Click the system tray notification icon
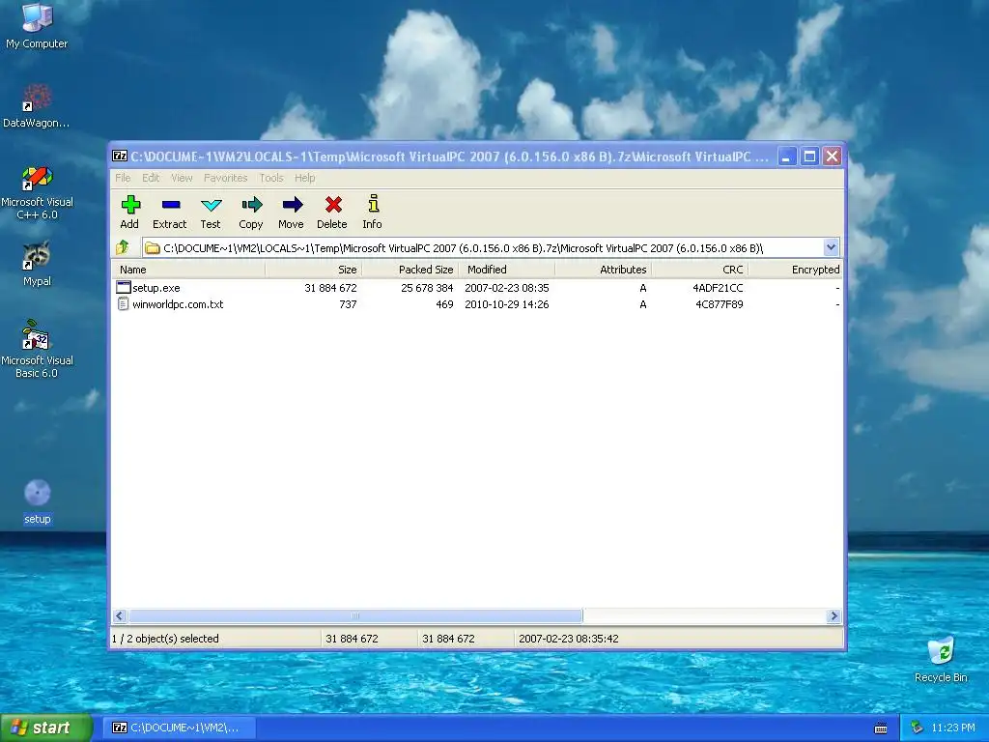This screenshot has width=989, height=742. point(918,728)
